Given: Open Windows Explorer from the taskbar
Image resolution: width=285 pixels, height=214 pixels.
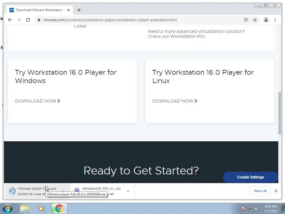Looking at the screenshot, I should pyautogui.click(x=25, y=209).
